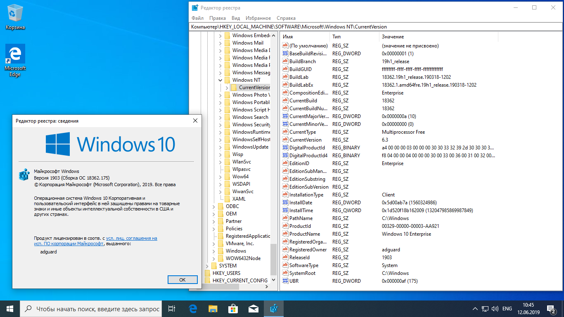Click the CurrentVersion folder icon in tree

(234, 87)
